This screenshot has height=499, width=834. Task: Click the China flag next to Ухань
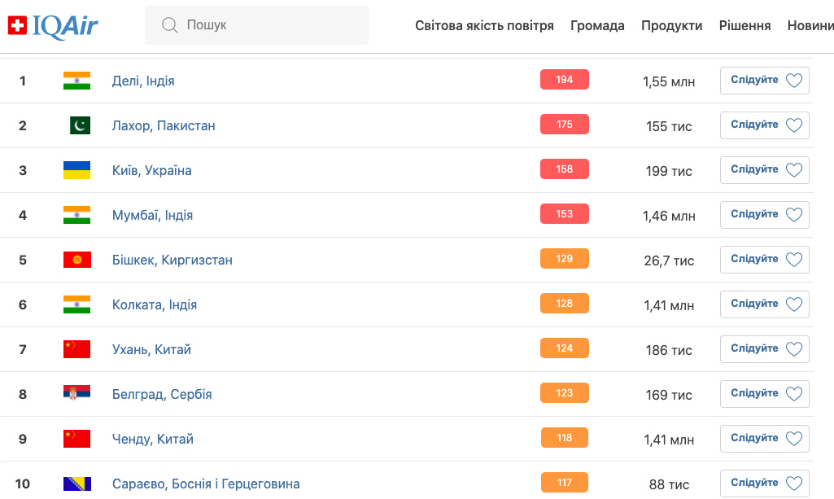click(x=76, y=349)
